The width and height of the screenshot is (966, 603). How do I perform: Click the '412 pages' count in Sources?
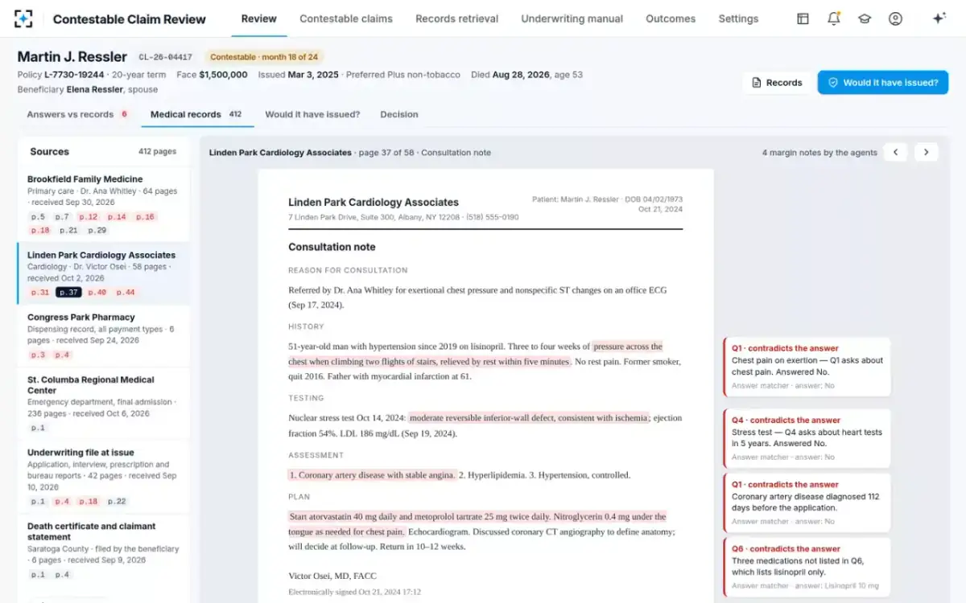click(x=157, y=152)
